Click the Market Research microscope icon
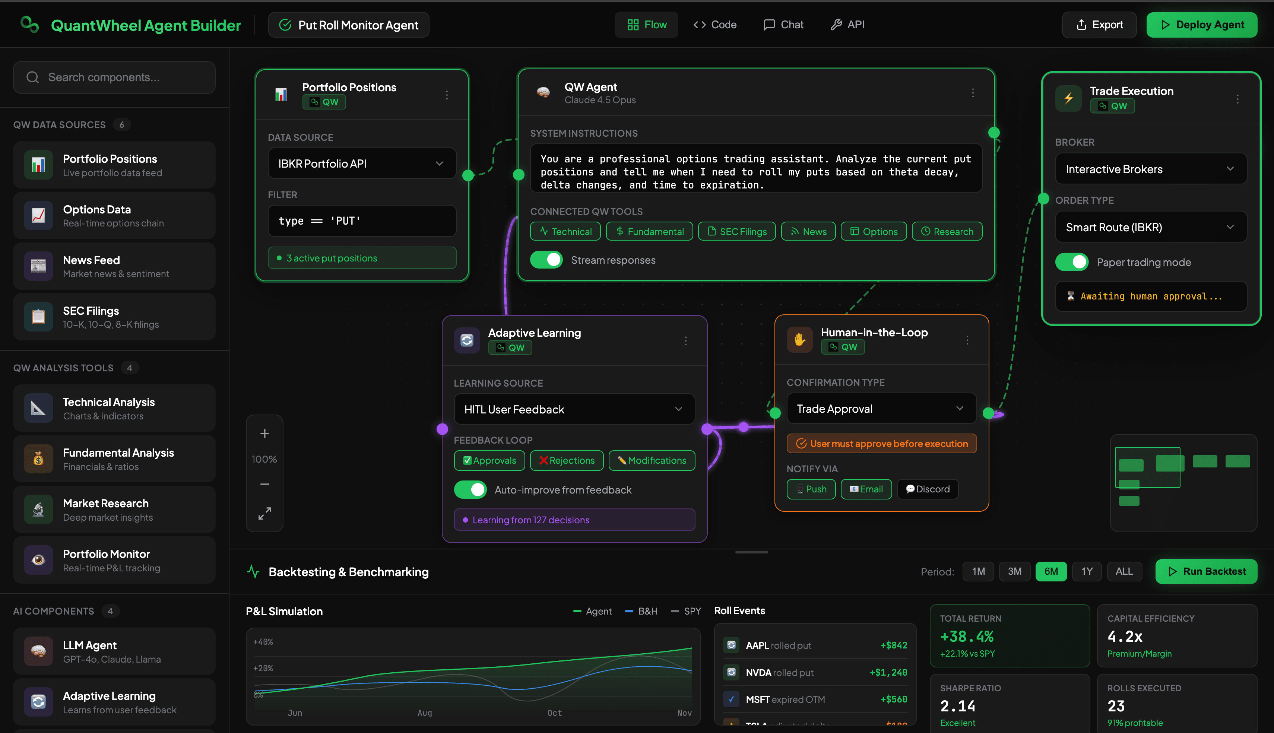Viewport: 1274px width, 733px height. [38, 509]
